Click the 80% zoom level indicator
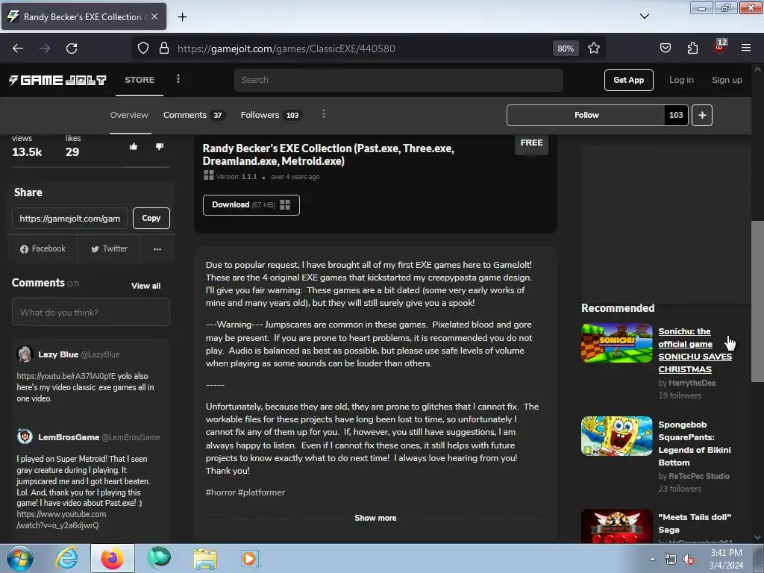Viewport: 764px width, 573px height. (x=566, y=48)
